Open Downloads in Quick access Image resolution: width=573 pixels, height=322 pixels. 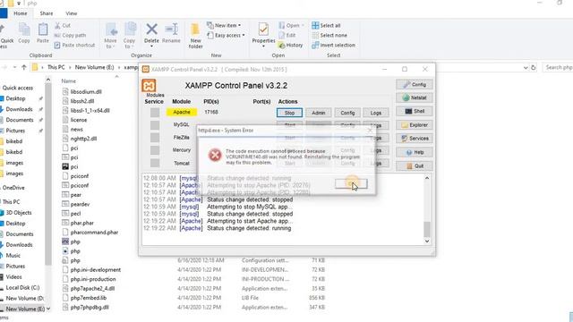click(x=19, y=109)
